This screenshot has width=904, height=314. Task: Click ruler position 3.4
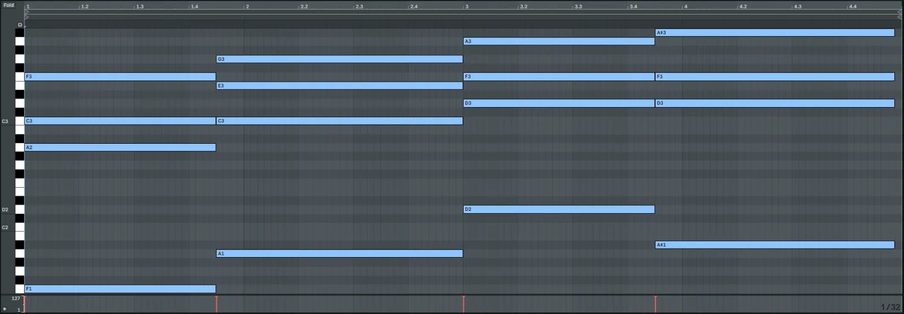coord(633,7)
